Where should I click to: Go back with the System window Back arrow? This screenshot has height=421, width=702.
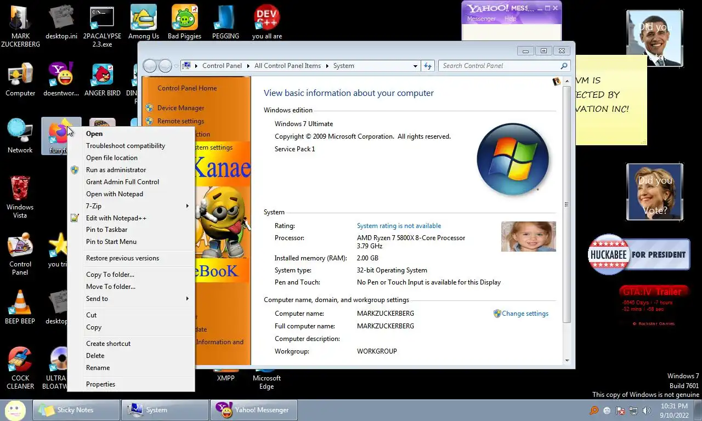tap(150, 66)
